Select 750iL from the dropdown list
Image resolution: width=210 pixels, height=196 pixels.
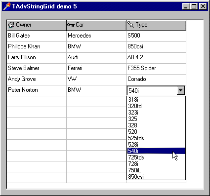tap(156, 170)
